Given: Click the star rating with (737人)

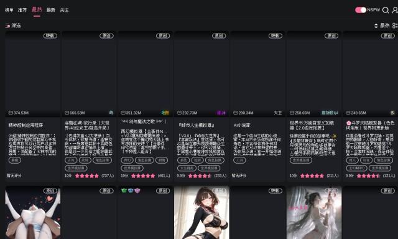Looking at the screenshot, I should tap(87, 176).
